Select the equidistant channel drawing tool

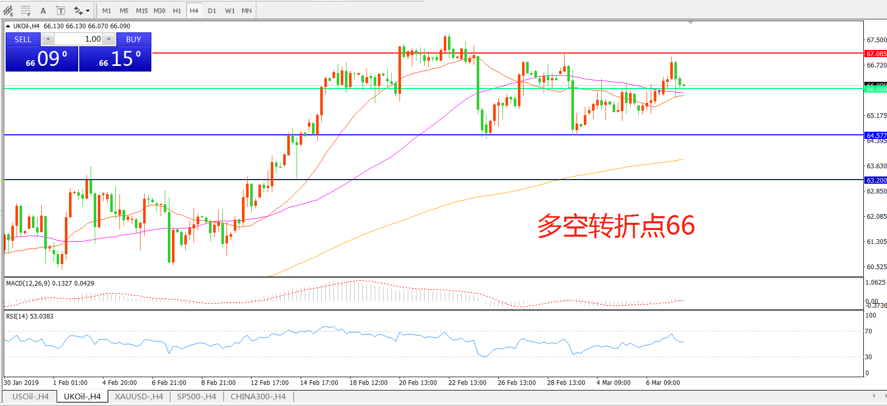click(8, 10)
